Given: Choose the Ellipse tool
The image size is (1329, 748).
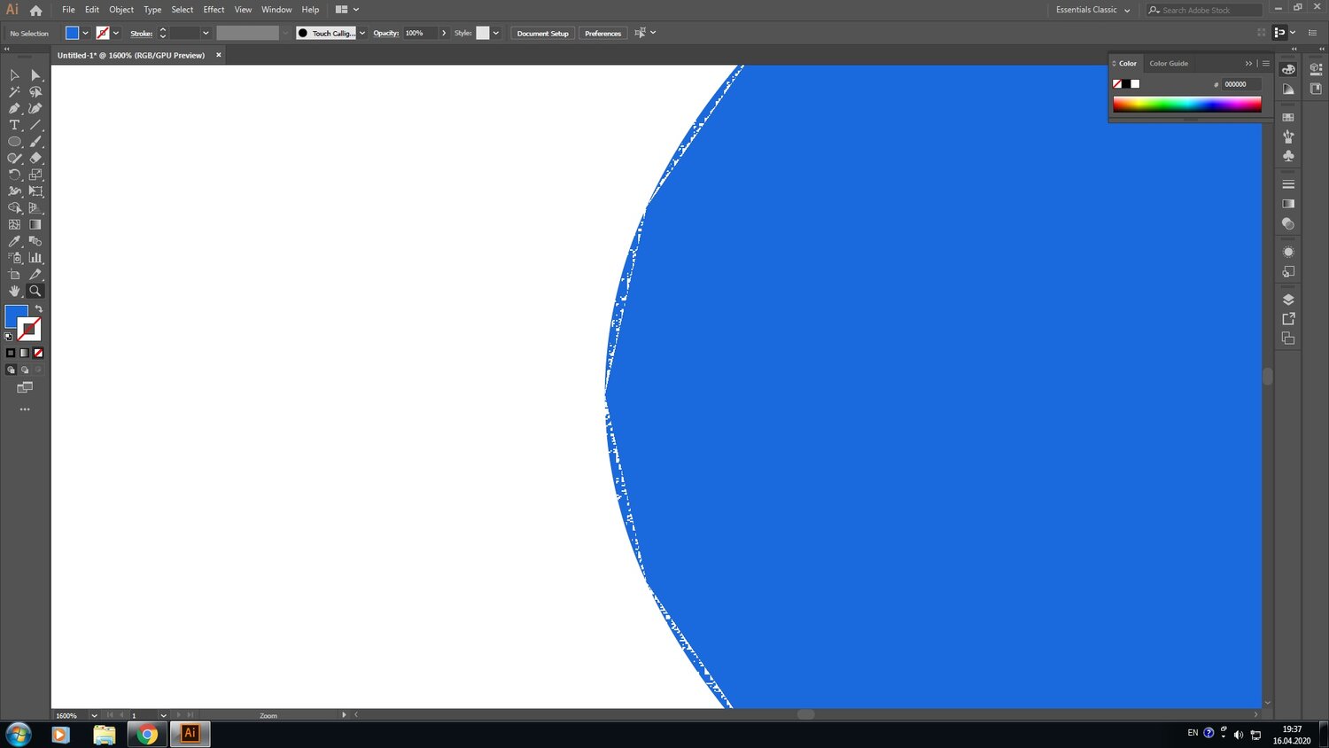Looking at the screenshot, I should click(x=14, y=142).
